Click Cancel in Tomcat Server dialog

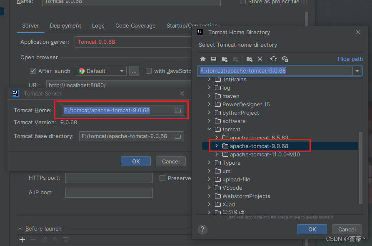(170, 161)
